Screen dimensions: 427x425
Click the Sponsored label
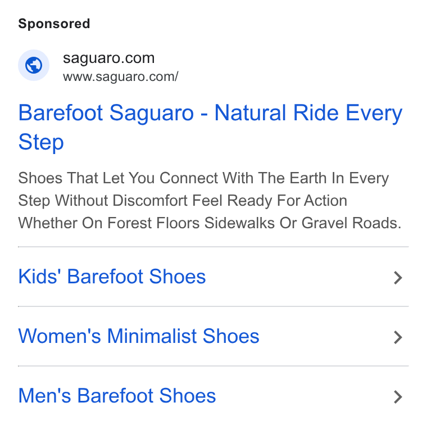(x=54, y=24)
